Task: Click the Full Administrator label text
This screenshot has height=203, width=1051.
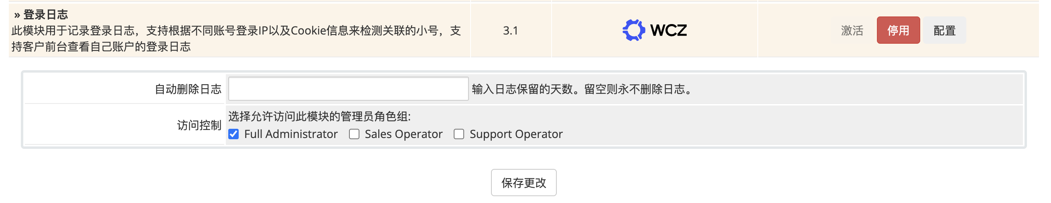Action: point(291,134)
